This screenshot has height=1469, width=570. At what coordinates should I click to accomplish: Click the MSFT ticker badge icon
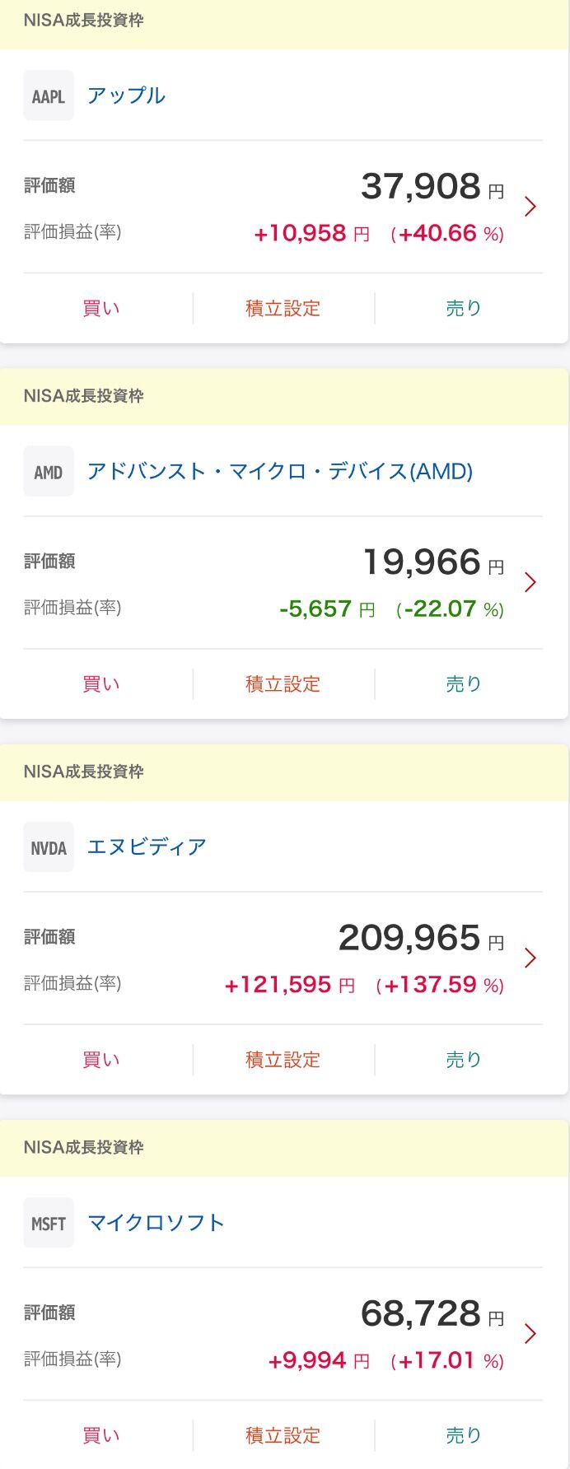click(49, 1224)
